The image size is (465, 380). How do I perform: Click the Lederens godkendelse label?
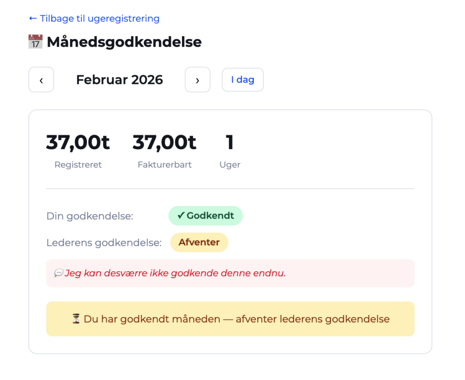pos(104,243)
